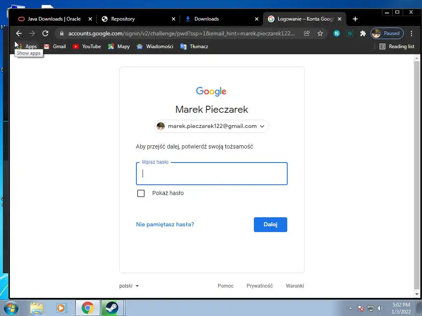Expand the marek.pieczarek122@gmail.com account selector
This screenshot has width=422, height=316.
211,126
